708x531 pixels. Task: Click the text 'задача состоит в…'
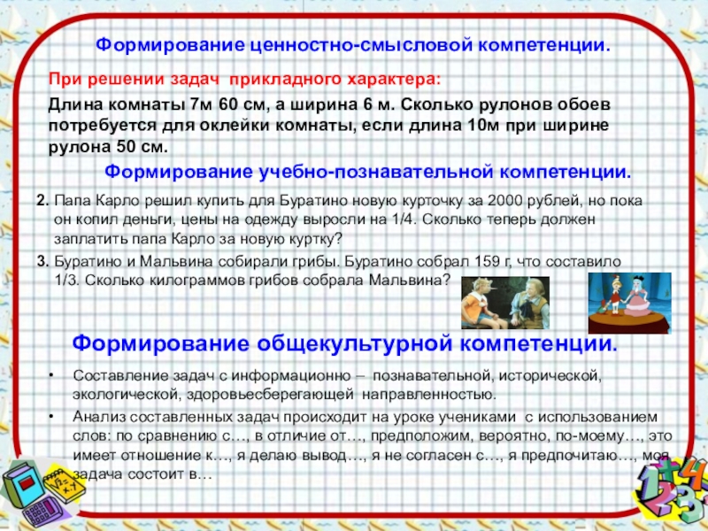[x=142, y=474]
